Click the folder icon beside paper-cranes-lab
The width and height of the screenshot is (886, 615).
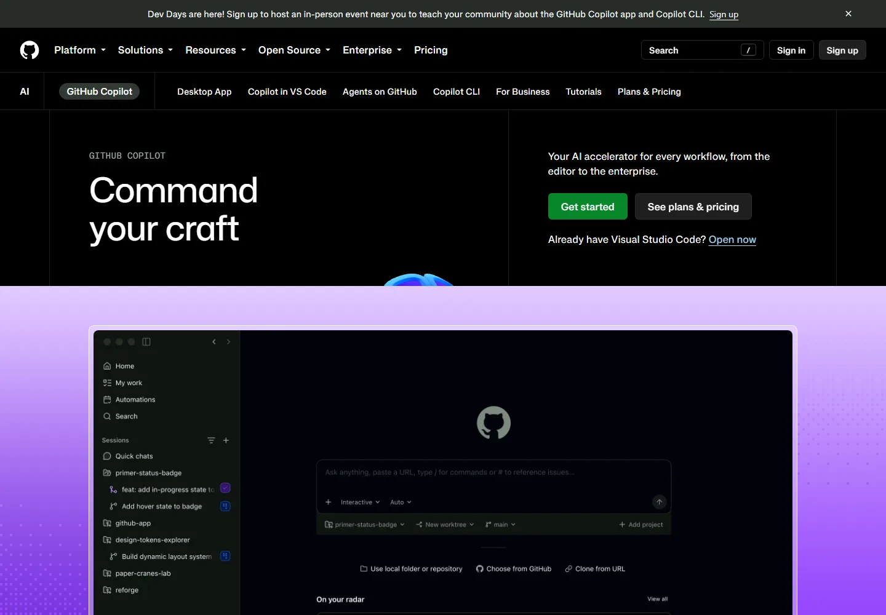107,573
